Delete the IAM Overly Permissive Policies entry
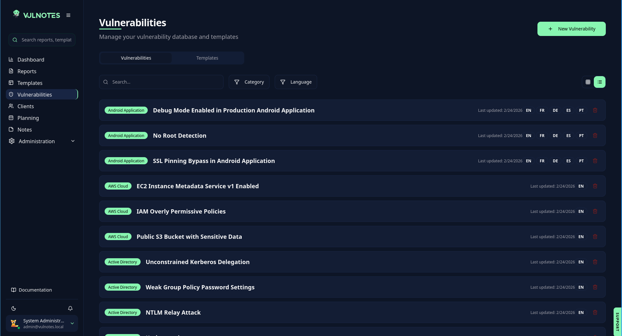Viewport: 622px width, 336px height. point(595,212)
